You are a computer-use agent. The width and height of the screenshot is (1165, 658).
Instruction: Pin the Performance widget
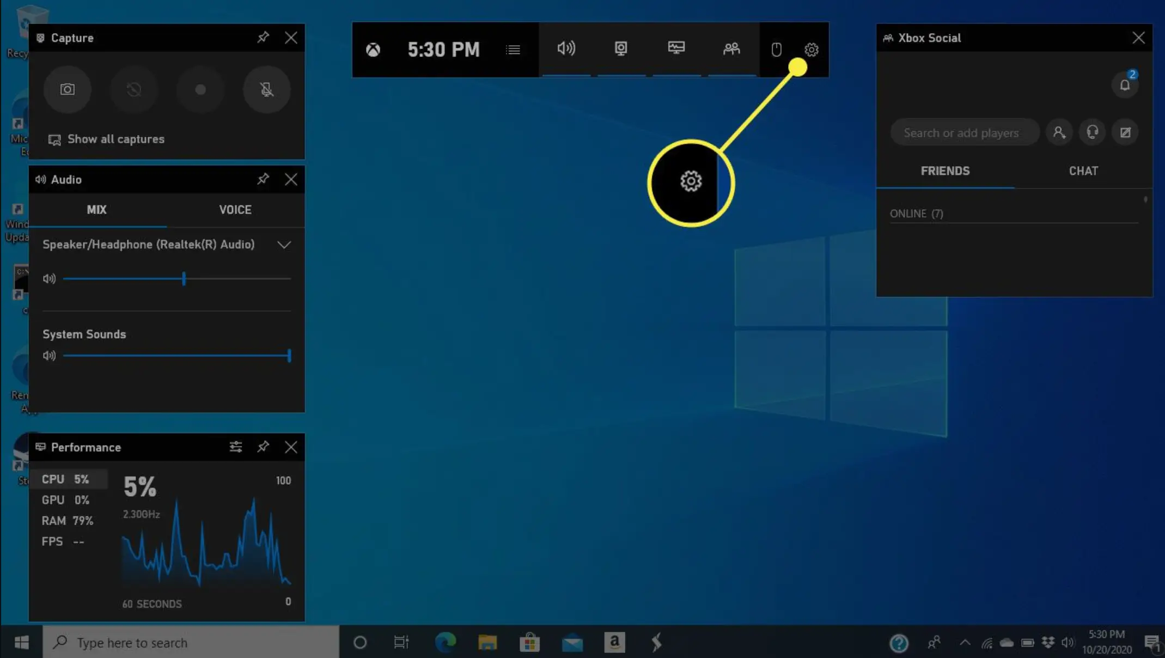point(263,447)
